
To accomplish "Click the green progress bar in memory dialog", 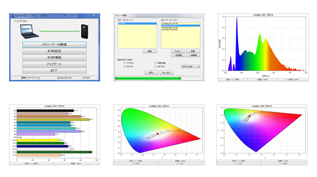I will pos(148,78).
